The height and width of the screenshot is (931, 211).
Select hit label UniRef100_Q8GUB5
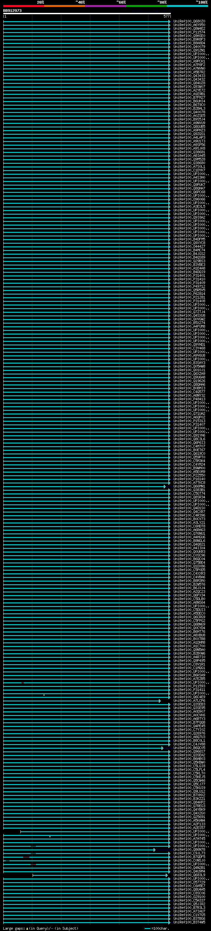(189, 126)
